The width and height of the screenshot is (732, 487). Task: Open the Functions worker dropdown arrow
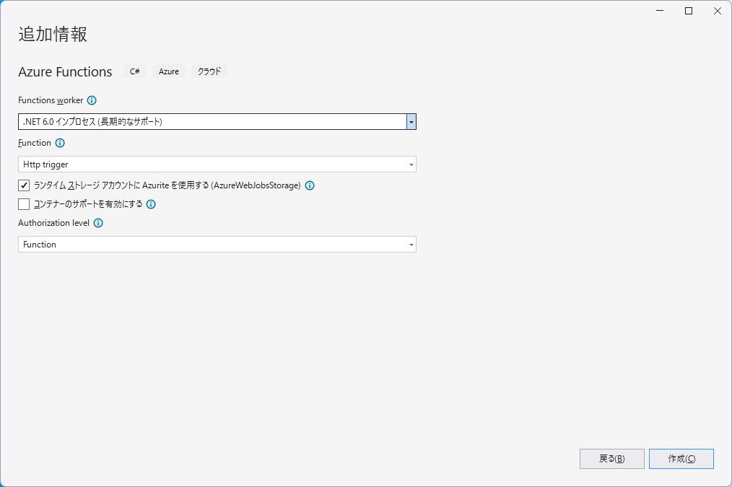(x=411, y=122)
